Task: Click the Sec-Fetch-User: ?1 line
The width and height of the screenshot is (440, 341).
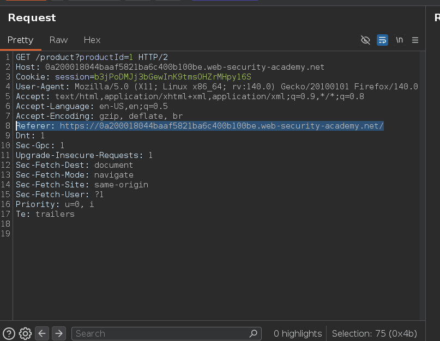Action: coord(60,194)
